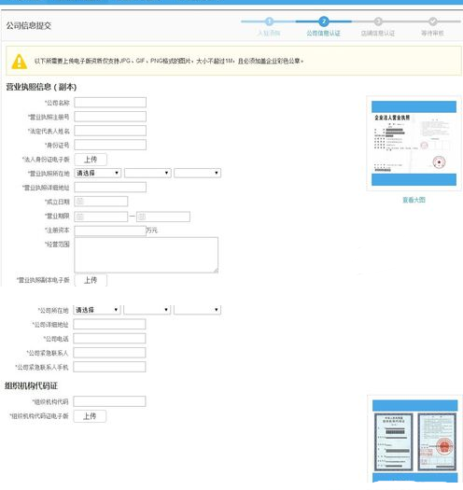Select 等待审核 step label
The width and height of the screenshot is (463, 490).
432,33
